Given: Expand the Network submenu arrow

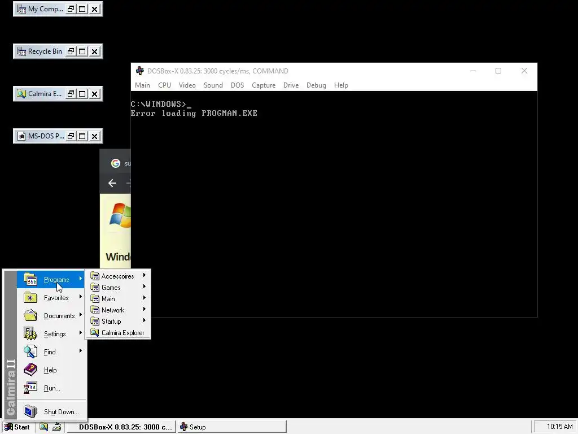Looking at the screenshot, I should (x=144, y=309).
